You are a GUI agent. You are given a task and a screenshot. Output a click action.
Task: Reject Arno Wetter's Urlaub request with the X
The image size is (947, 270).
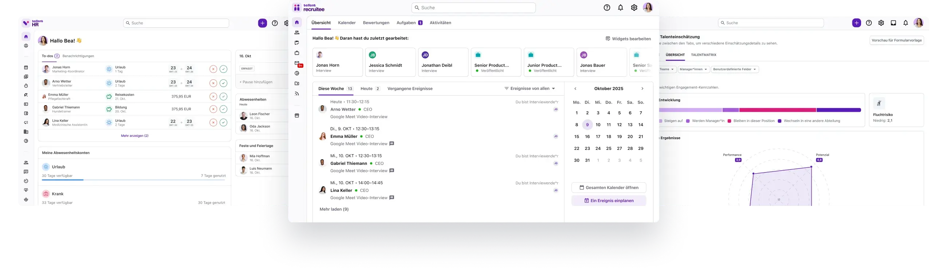click(x=213, y=83)
